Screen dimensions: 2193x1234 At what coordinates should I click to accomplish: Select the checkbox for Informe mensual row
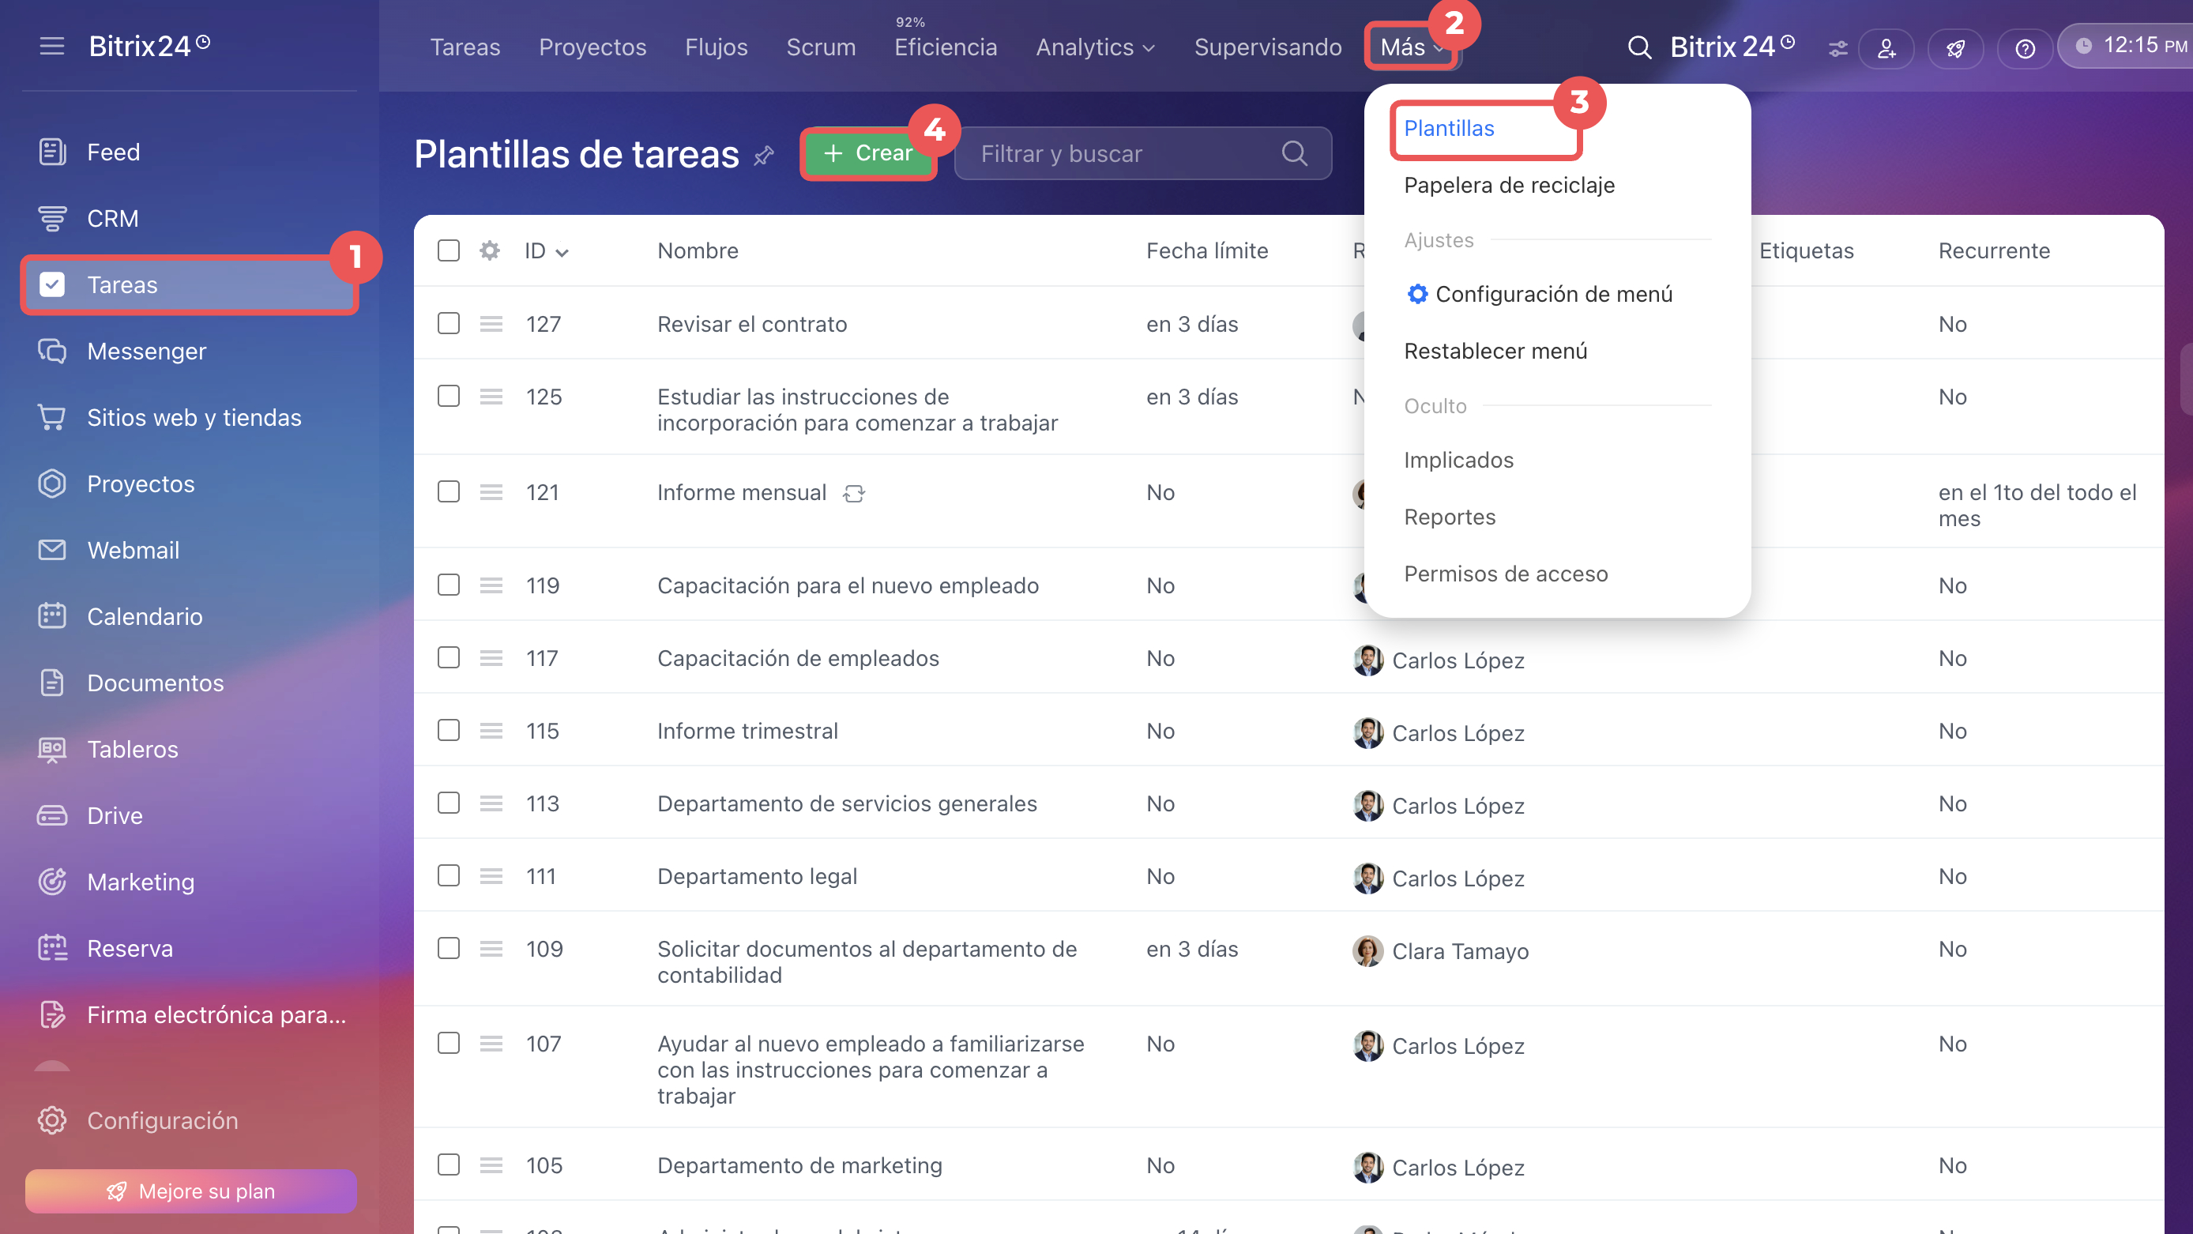tap(449, 491)
